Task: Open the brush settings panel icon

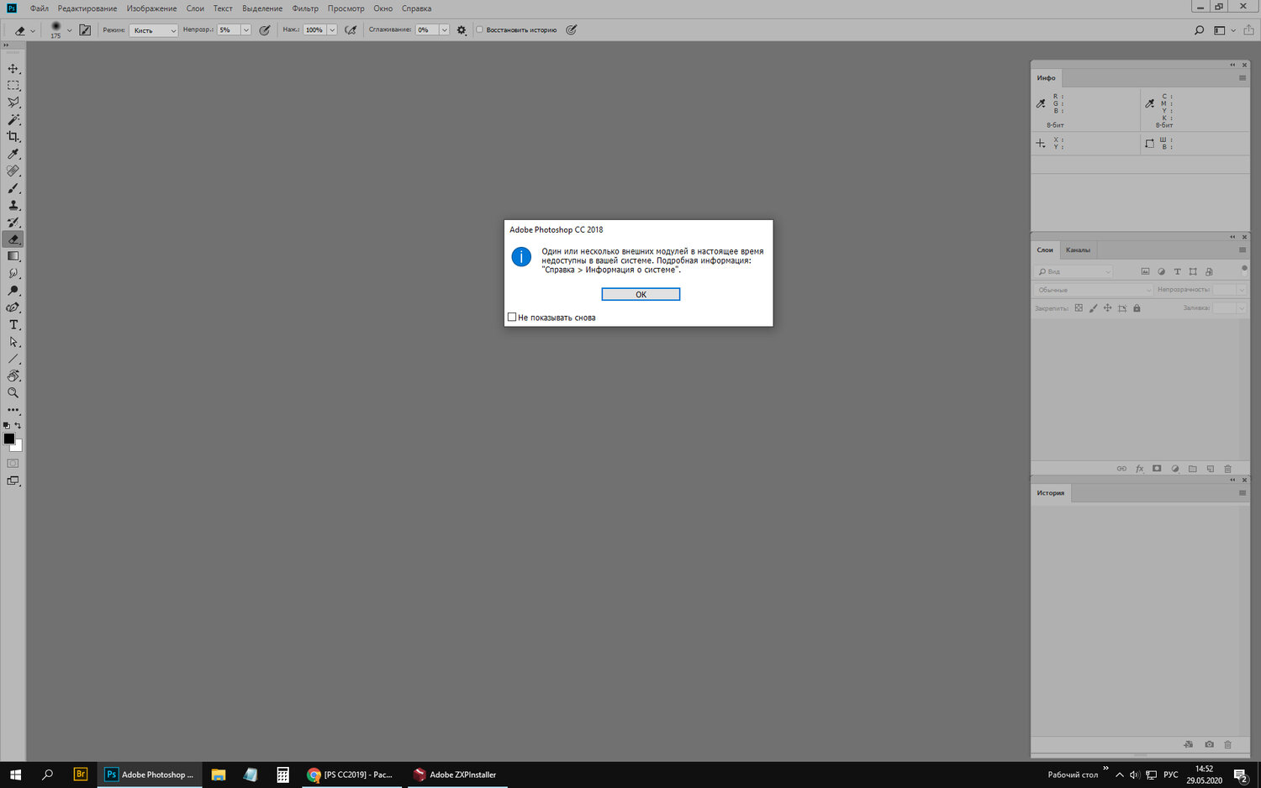Action: (85, 30)
